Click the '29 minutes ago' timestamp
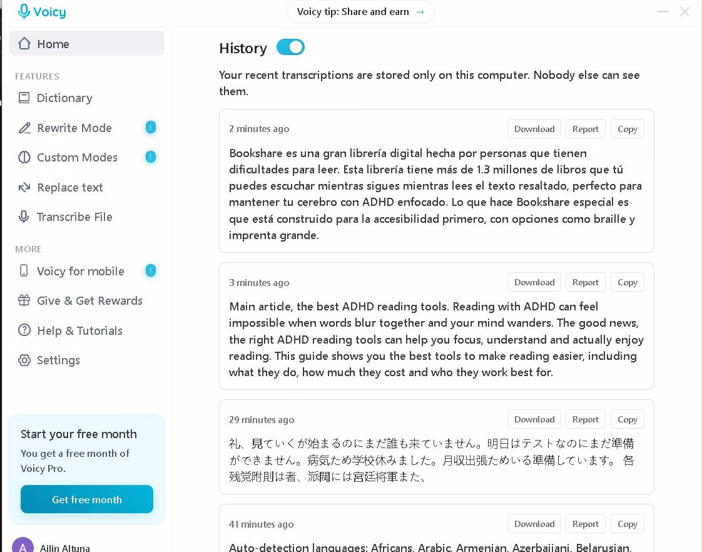This screenshot has height=552, width=702. pyautogui.click(x=262, y=420)
